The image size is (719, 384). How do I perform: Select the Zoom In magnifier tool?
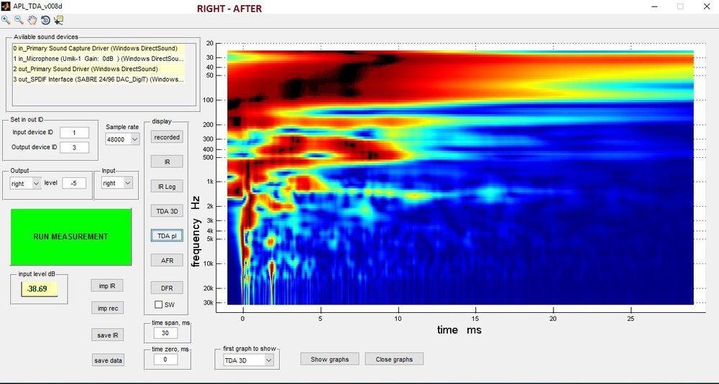pos(6,19)
